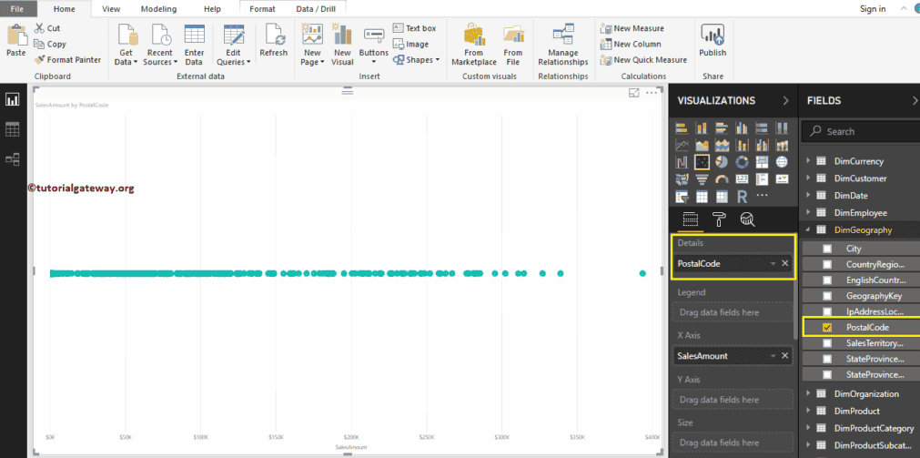This screenshot has height=458, width=920.
Task: Open the File tab
Action: point(17,9)
